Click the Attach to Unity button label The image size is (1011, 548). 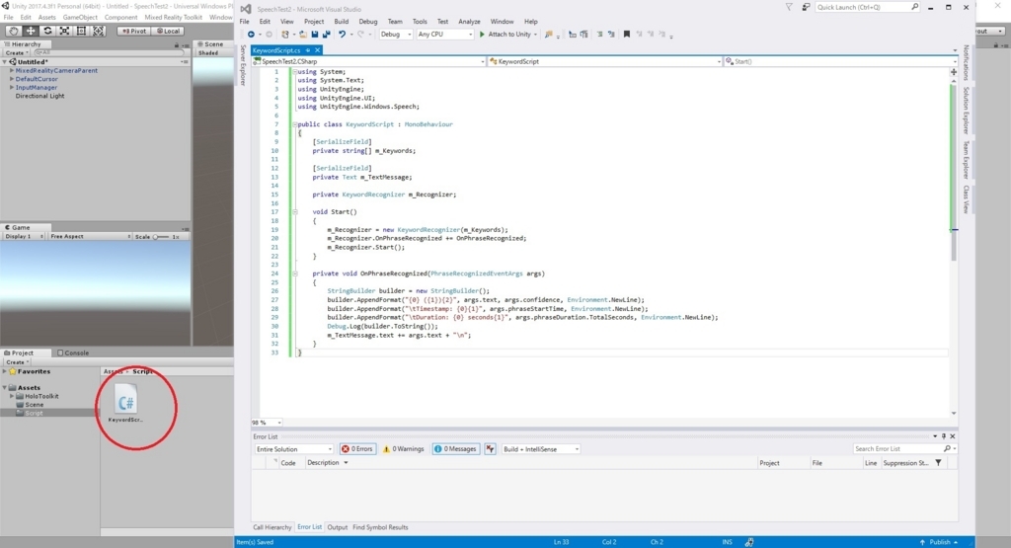pos(509,35)
